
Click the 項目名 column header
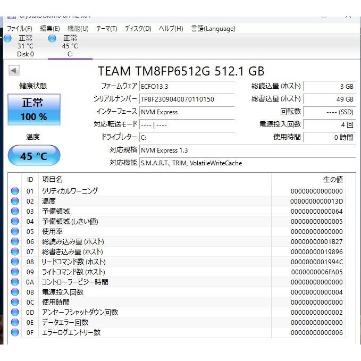pos(52,180)
